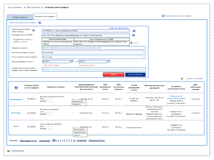The image size is (214, 160).
Task: Open second breadcrumb link Виды сведений
Action: tap(33, 7)
